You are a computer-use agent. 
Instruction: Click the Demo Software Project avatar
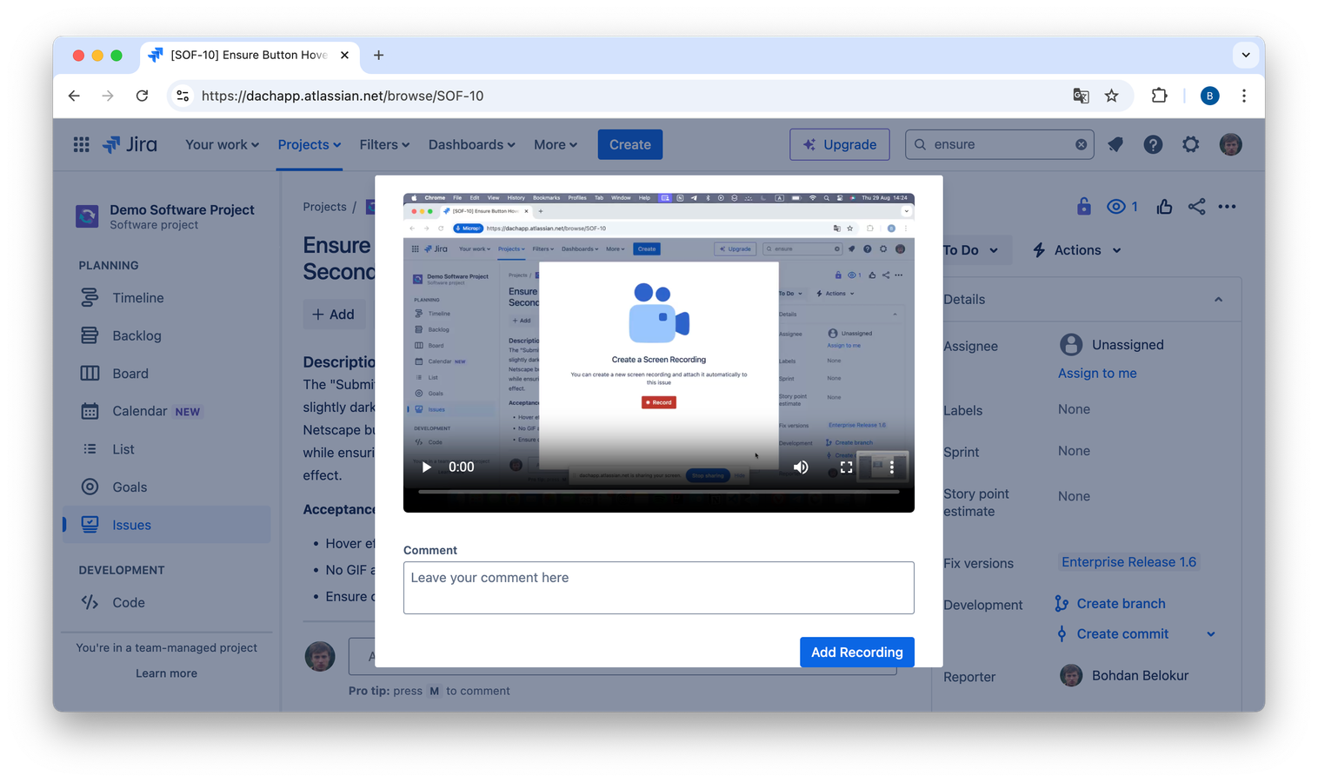pyautogui.click(x=87, y=215)
